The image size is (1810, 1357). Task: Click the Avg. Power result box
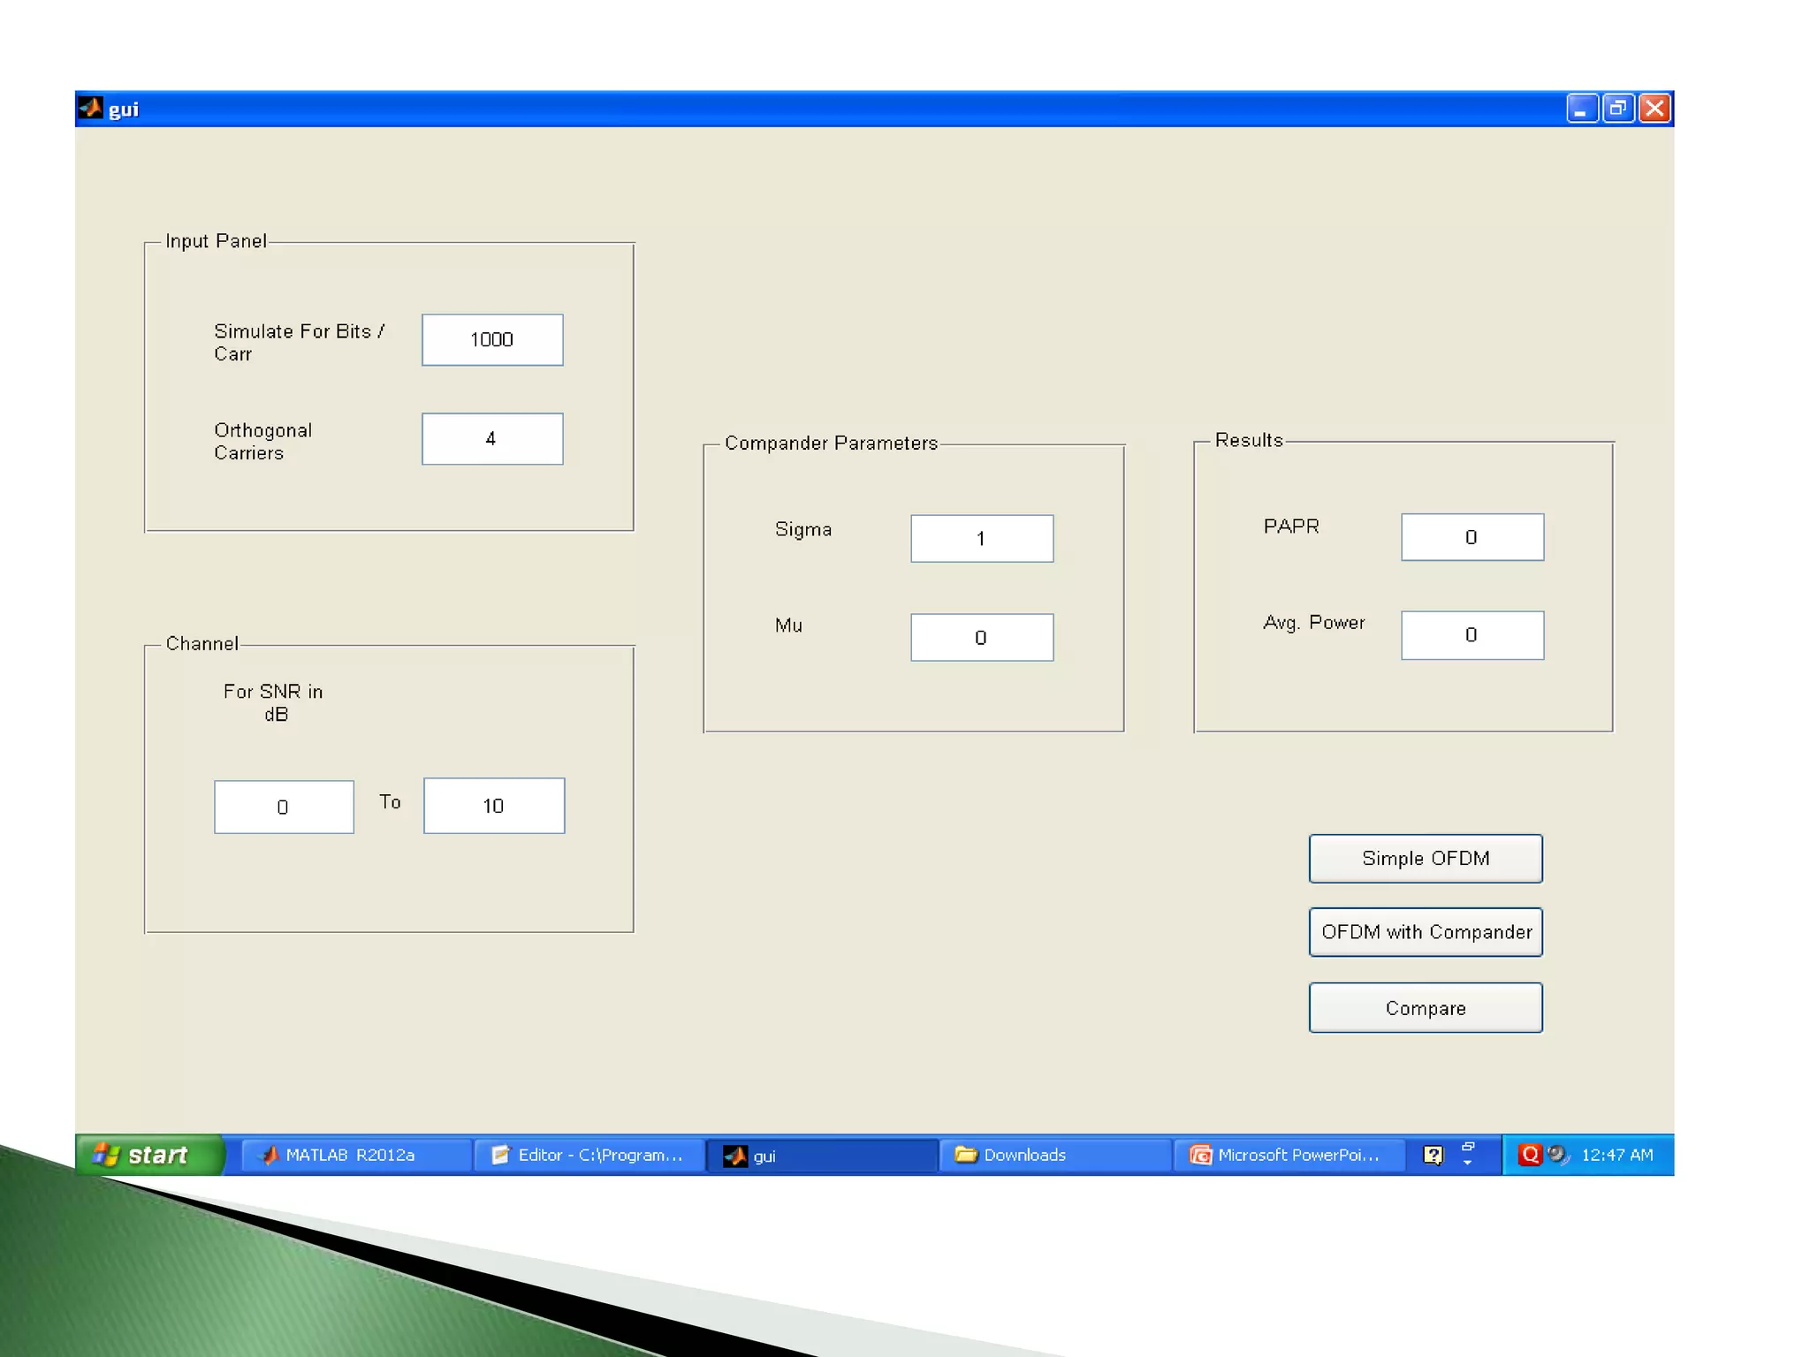click(1472, 635)
